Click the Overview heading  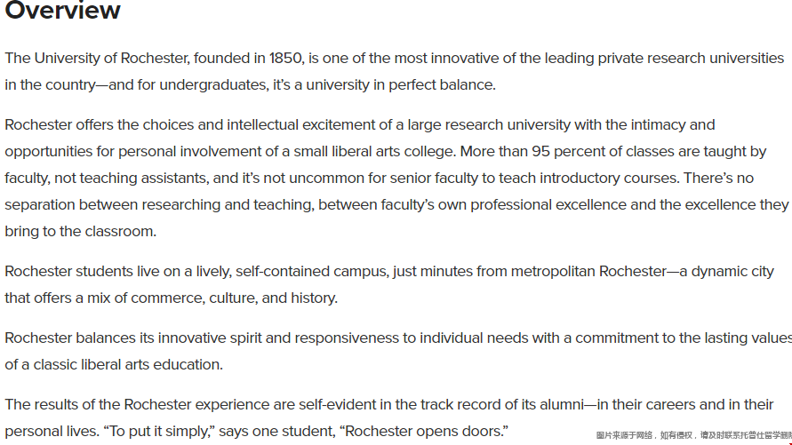pyautogui.click(x=62, y=10)
